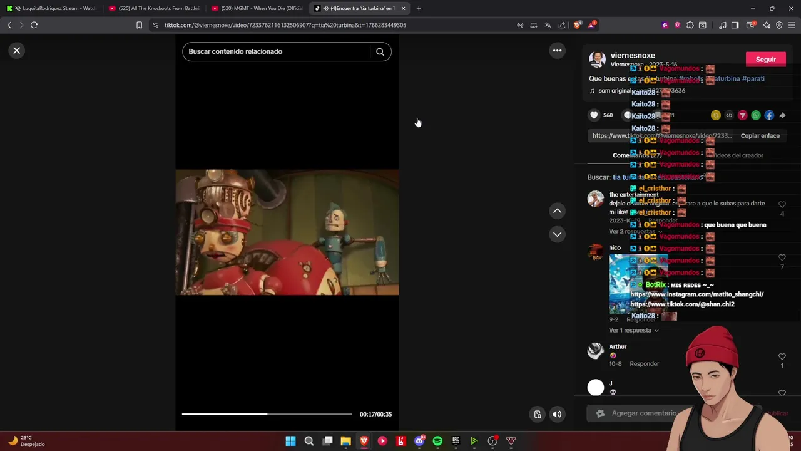801x451 pixels.
Task: Close the active TikTok browser tab
Action: point(403,8)
